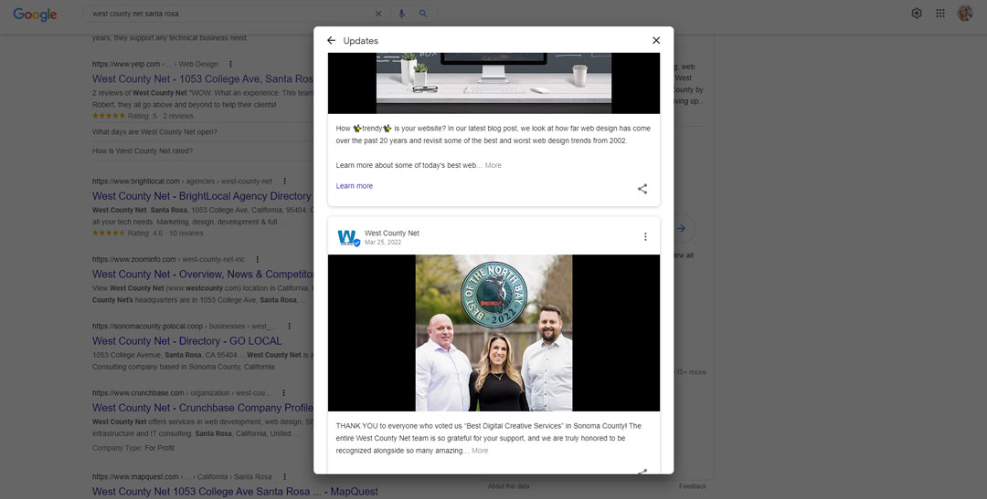Open MapQuest West County Net result

(x=236, y=492)
